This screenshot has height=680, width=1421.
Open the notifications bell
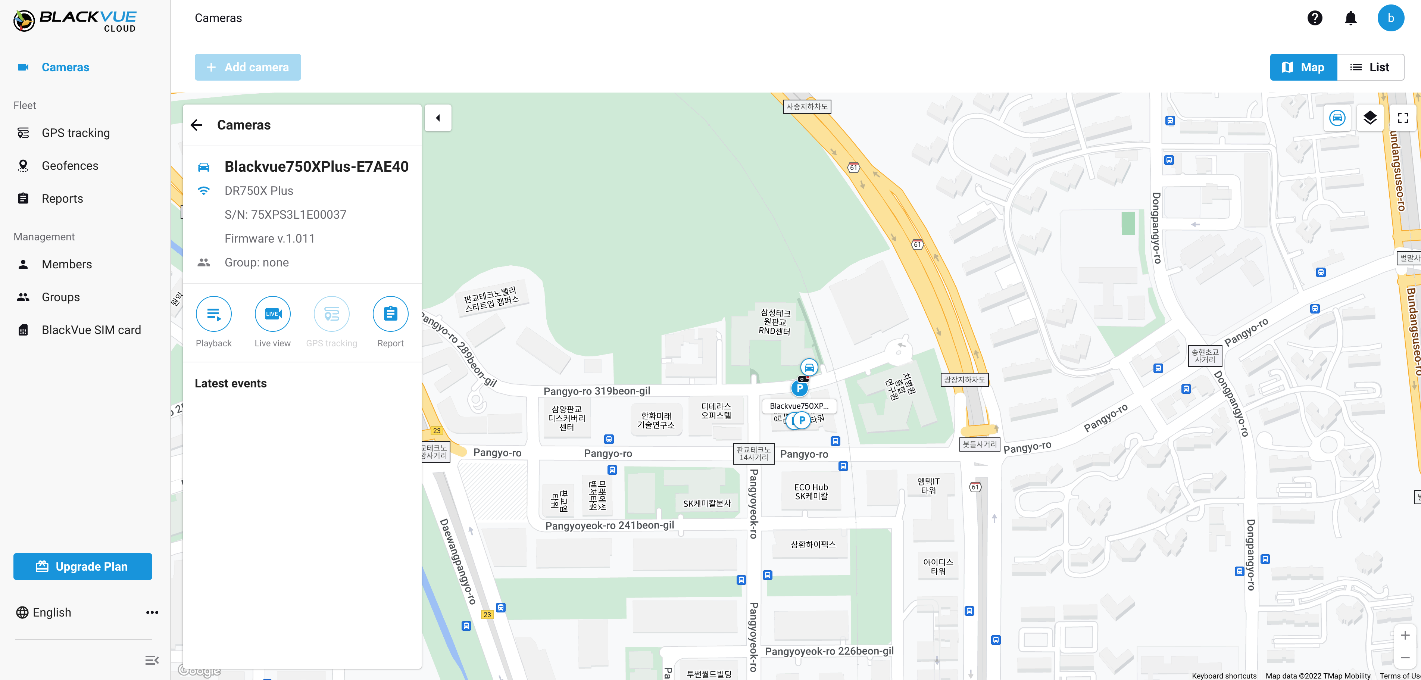coord(1350,18)
